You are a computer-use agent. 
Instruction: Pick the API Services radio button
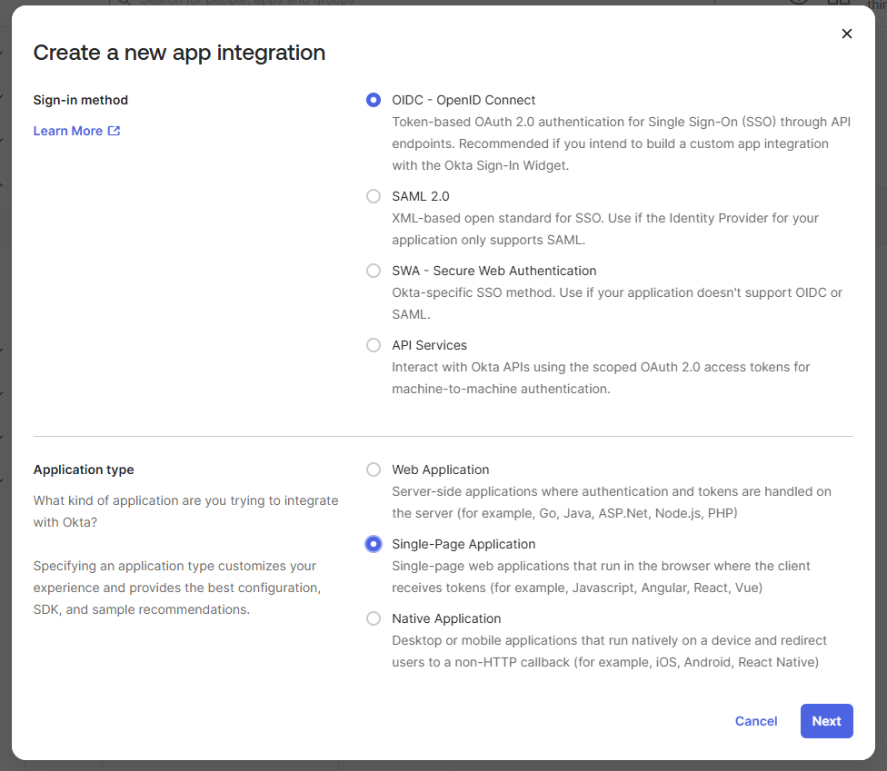pyautogui.click(x=374, y=345)
